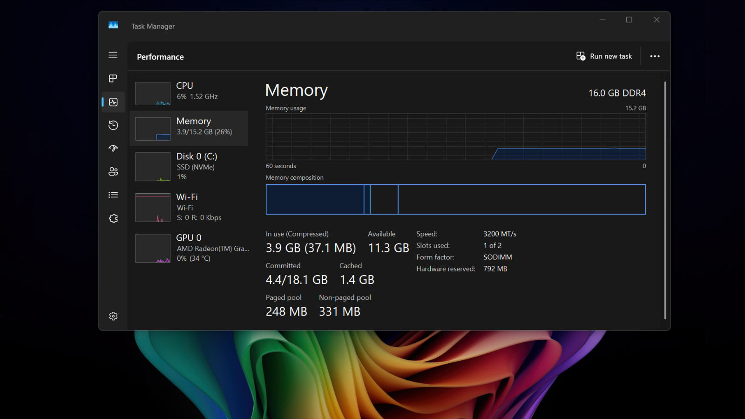The height and width of the screenshot is (419, 745).
Task: Maximize the Task Manager window
Action: (x=629, y=20)
